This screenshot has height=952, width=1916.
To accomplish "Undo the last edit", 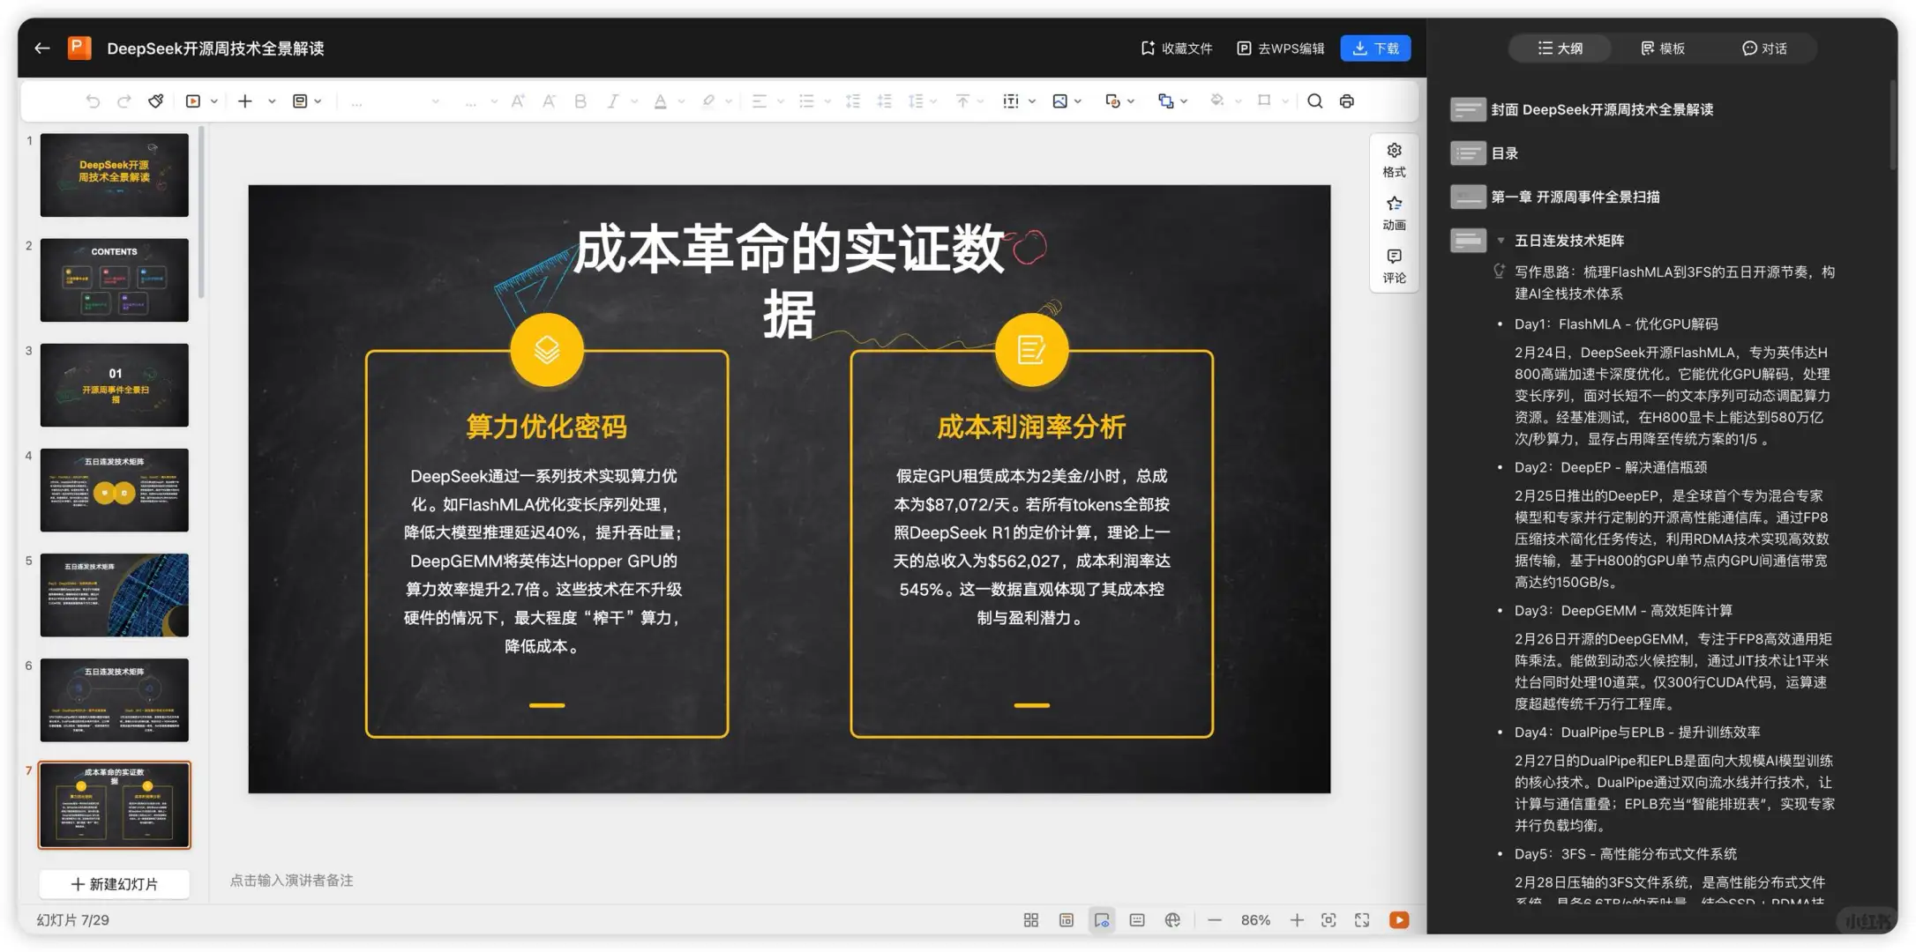I will pyautogui.click(x=93, y=101).
